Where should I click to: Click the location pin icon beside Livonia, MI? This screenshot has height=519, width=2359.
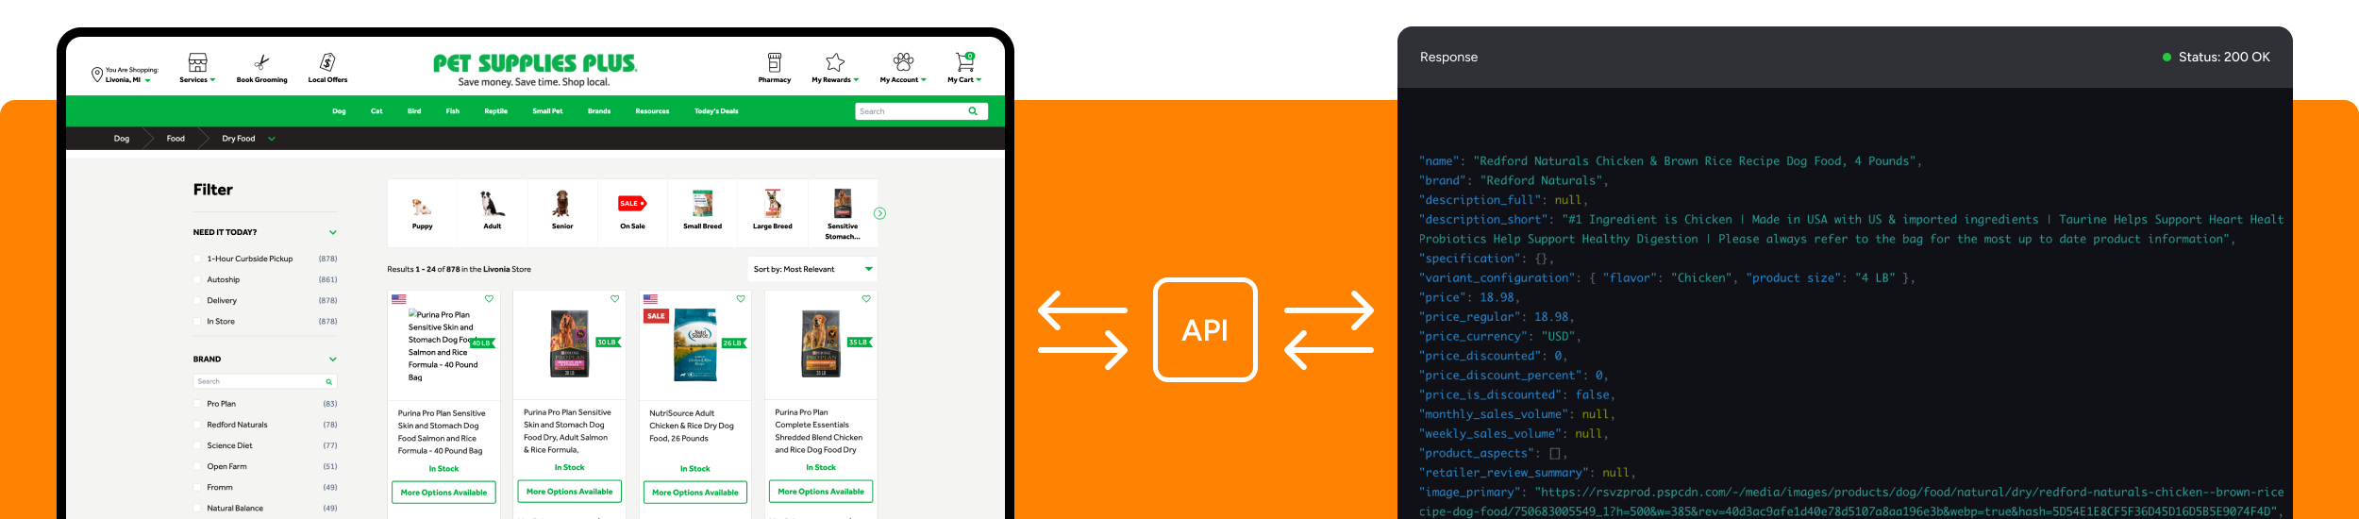pos(96,75)
